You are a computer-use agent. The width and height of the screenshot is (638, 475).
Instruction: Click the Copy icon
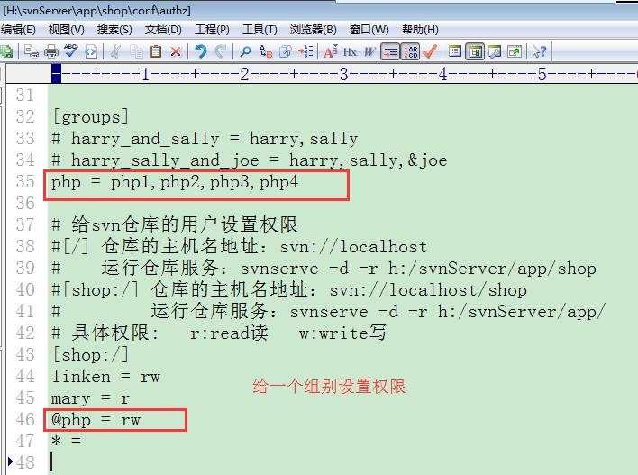[136, 51]
